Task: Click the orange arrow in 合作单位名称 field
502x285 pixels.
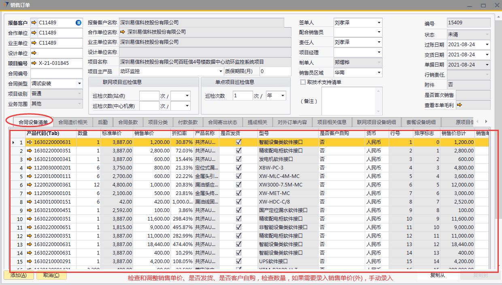Action: click(122, 32)
